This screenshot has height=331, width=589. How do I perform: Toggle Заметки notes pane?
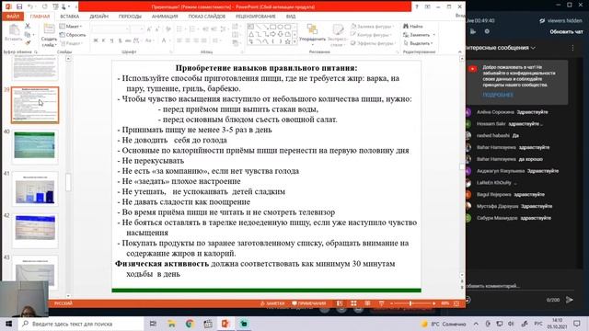coord(272,303)
